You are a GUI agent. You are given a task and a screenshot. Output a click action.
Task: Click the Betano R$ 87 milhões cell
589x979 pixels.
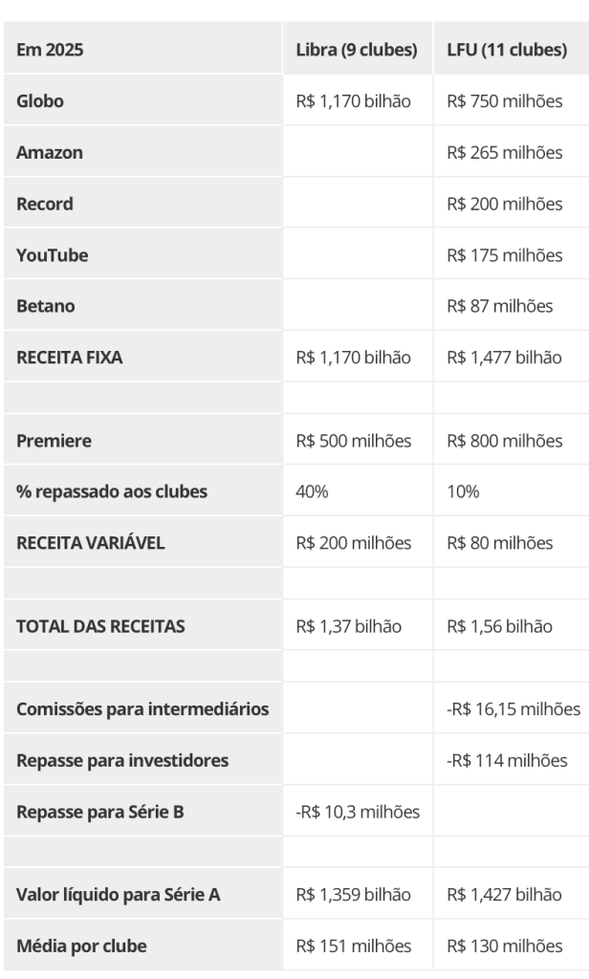tap(500, 306)
